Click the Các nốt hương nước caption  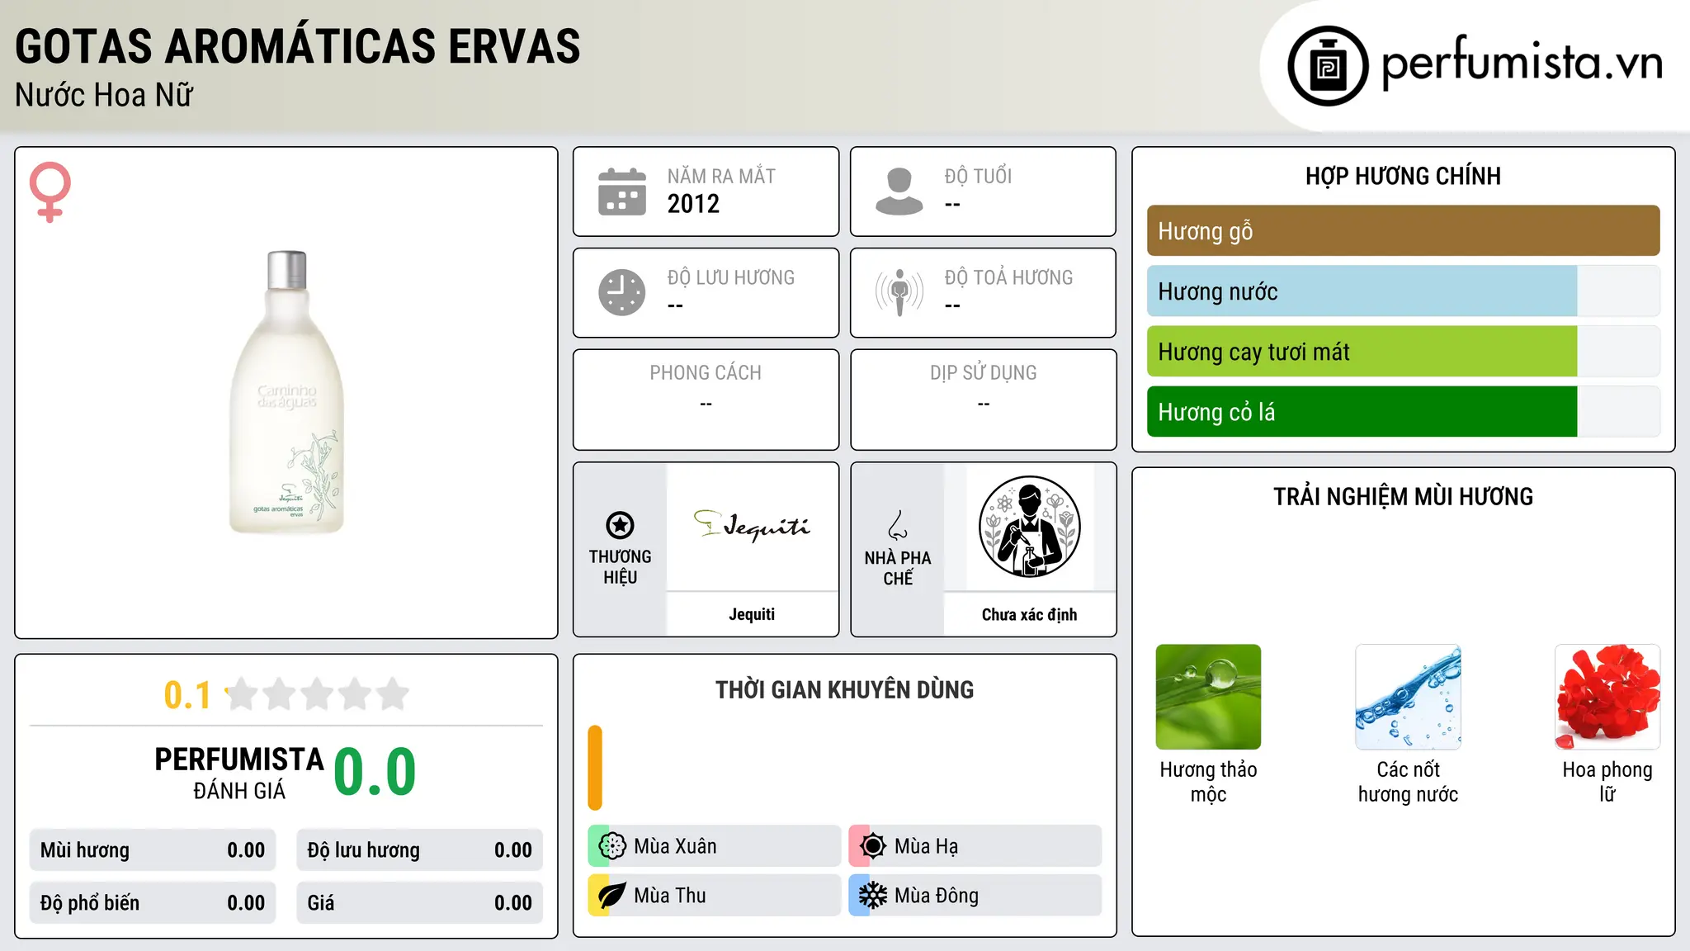(1408, 782)
